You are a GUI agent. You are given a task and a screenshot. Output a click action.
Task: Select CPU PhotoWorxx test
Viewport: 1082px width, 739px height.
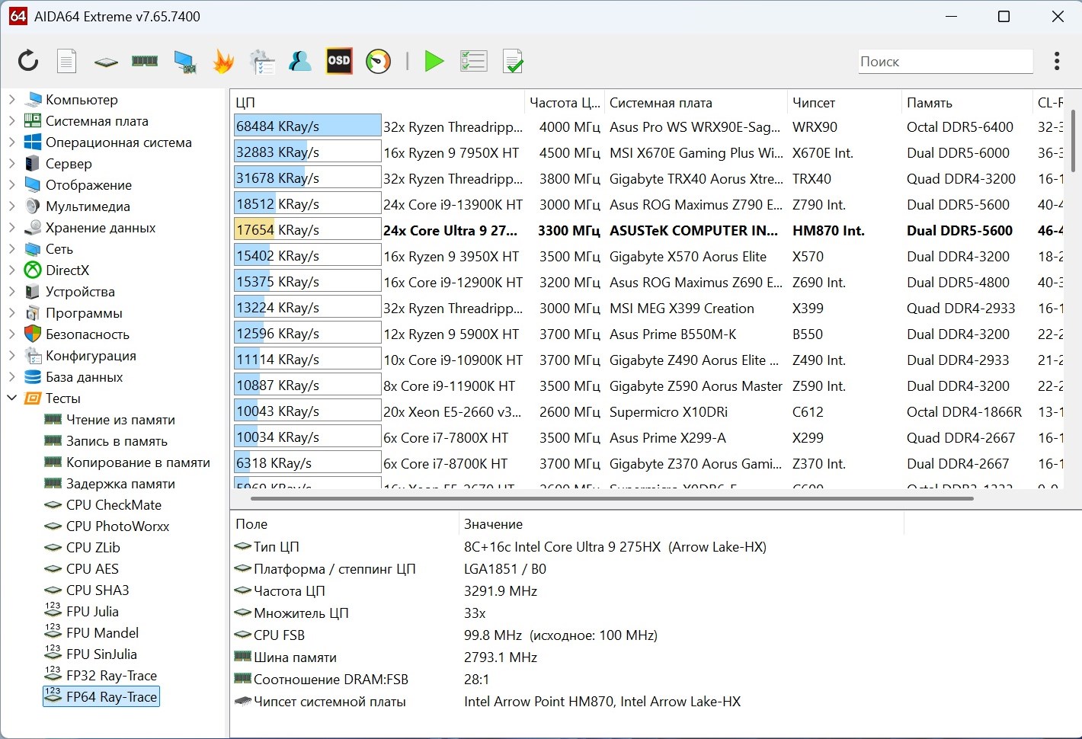pyautogui.click(x=117, y=526)
